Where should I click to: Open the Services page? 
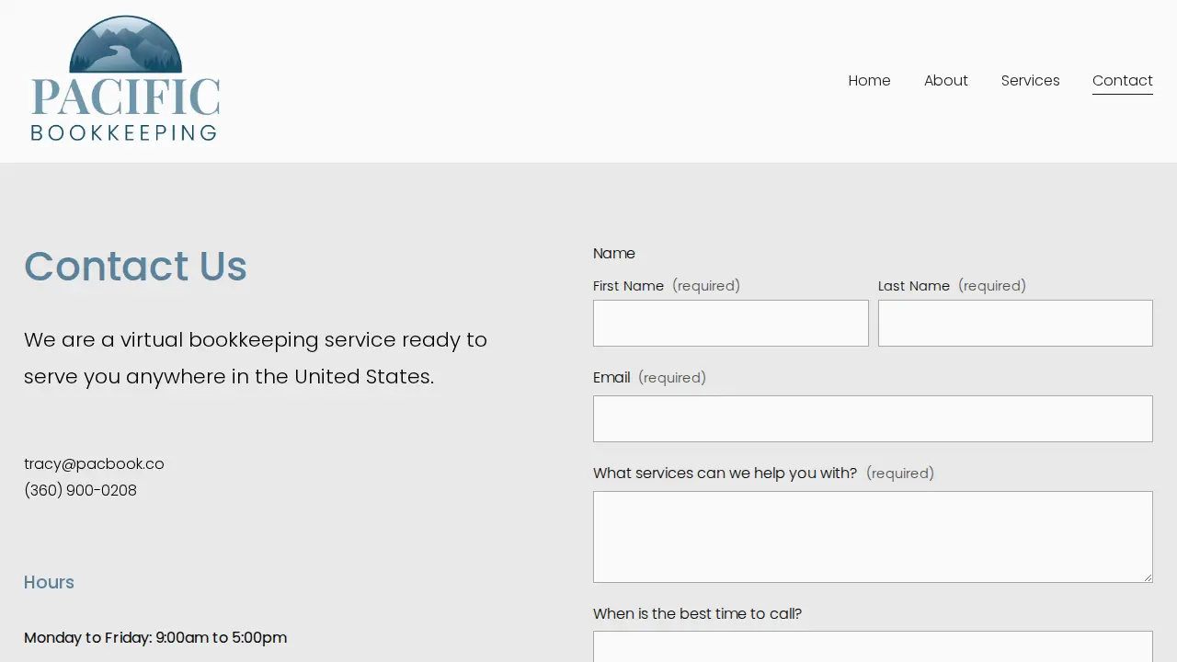pos(1030,81)
